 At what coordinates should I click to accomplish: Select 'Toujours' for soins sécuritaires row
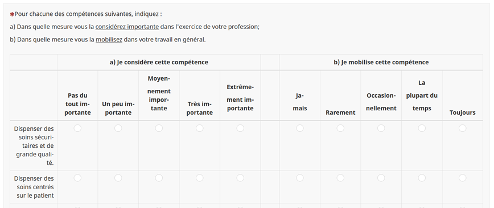463,128
